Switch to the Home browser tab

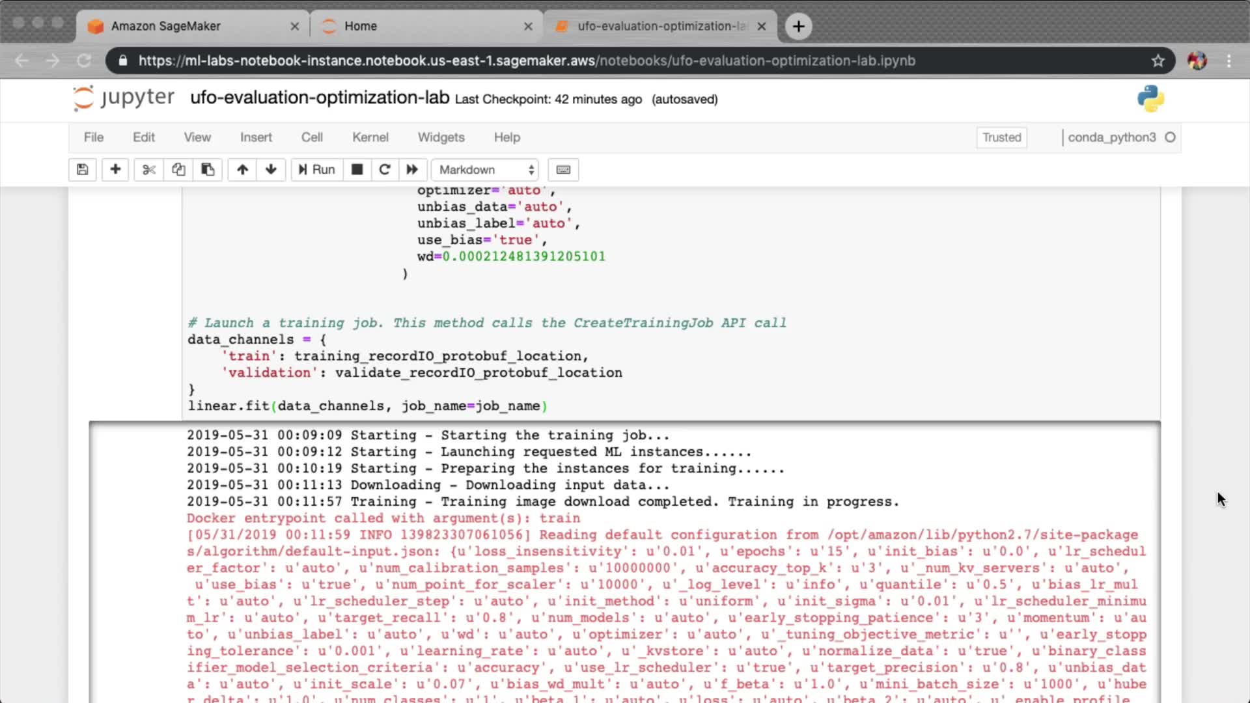361,26
